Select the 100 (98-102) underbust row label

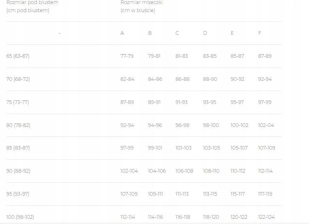coord(20,217)
